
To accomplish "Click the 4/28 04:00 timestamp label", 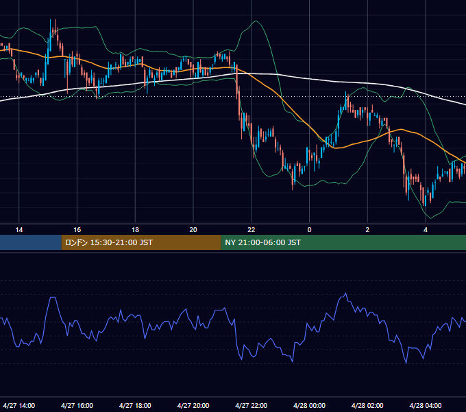I will tap(426, 405).
